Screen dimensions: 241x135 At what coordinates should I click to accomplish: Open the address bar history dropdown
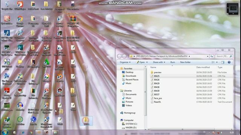(x=207, y=56)
